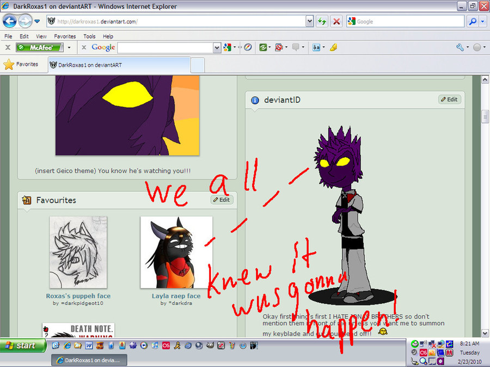Click the DarkRoxas1 on devia... taskbar button
The image size is (490, 367).
[x=89, y=360]
